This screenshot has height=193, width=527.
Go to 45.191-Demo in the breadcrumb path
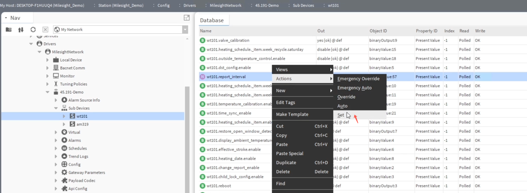click(267, 6)
